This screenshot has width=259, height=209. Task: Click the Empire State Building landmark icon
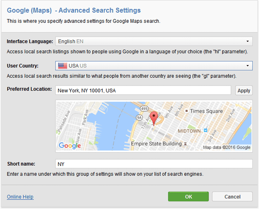[x=185, y=144]
